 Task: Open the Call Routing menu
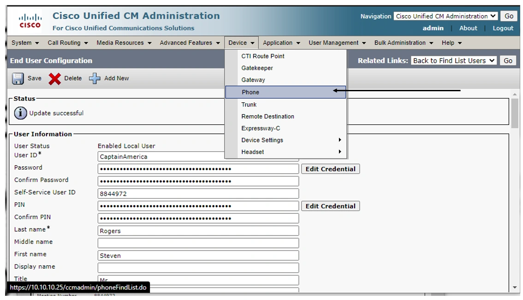(68, 43)
